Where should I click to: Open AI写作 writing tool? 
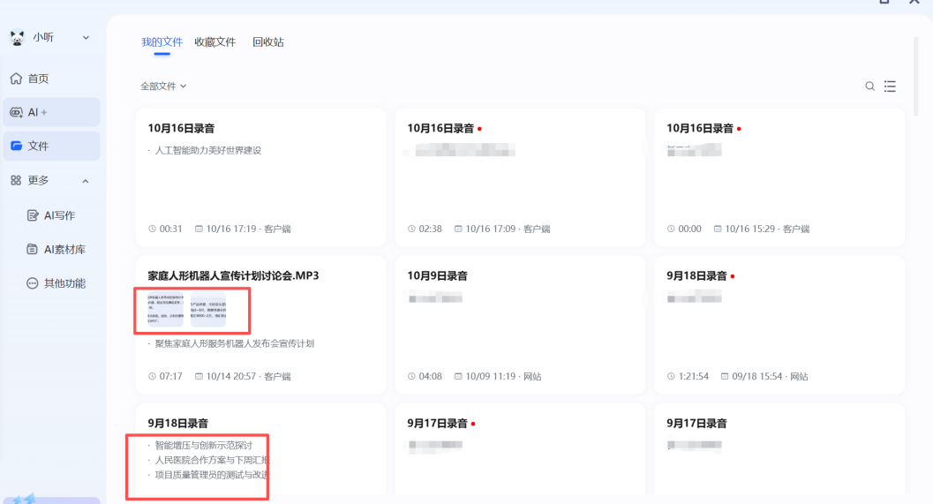click(x=58, y=215)
